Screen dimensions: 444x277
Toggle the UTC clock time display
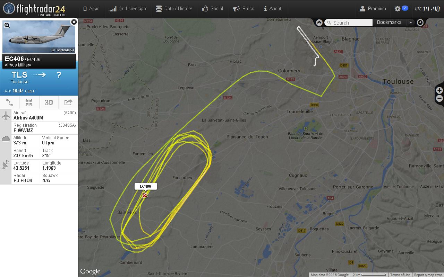point(428,9)
